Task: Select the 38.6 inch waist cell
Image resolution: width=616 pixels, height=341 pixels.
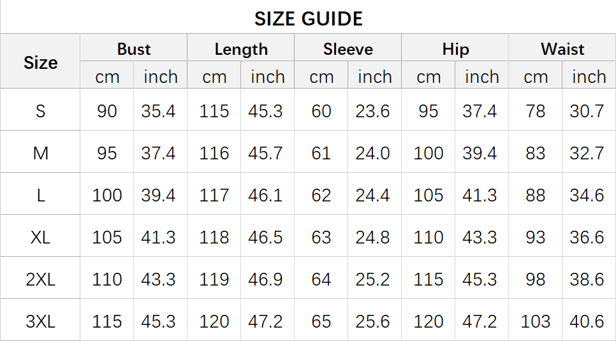Action: click(x=587, y=279)
